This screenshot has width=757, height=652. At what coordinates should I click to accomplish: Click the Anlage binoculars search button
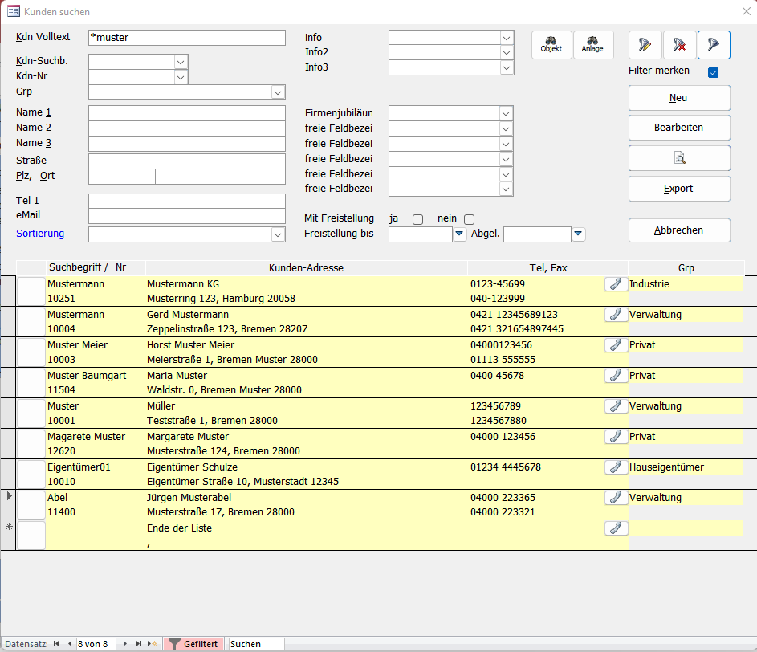(592, 45)
